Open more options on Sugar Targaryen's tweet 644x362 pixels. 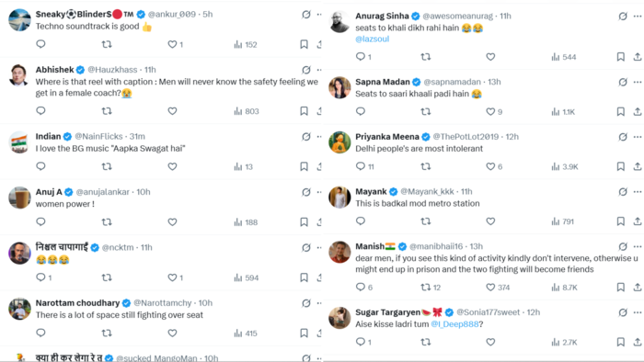pyautogui.click(x=638, y=312)
